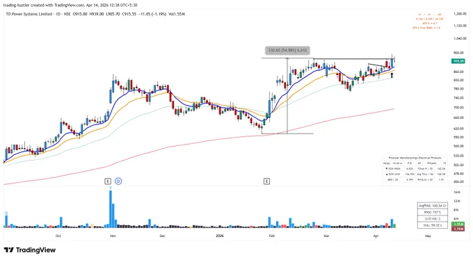
Task: Click the 'Dec' time axis label
Action: pos(162,236)
